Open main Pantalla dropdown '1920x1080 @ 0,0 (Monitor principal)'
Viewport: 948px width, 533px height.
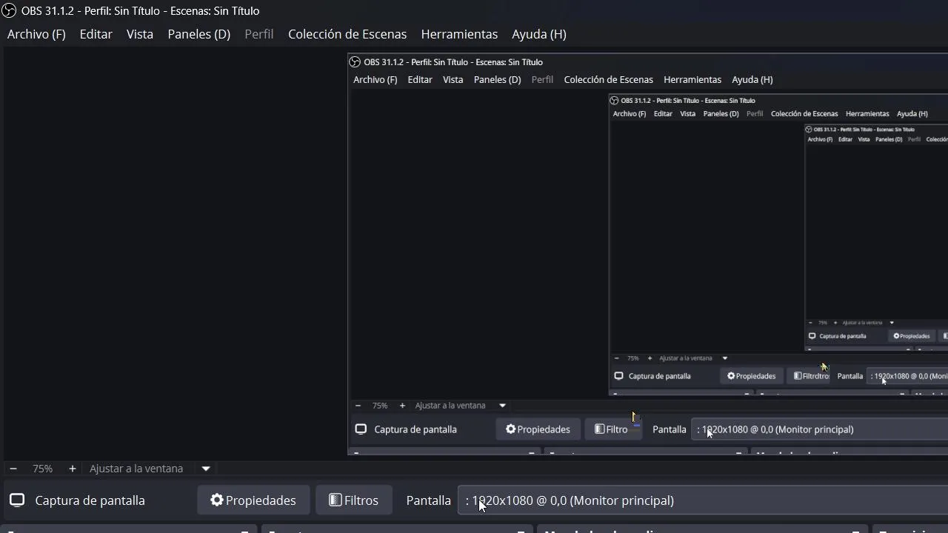[703, 500]
